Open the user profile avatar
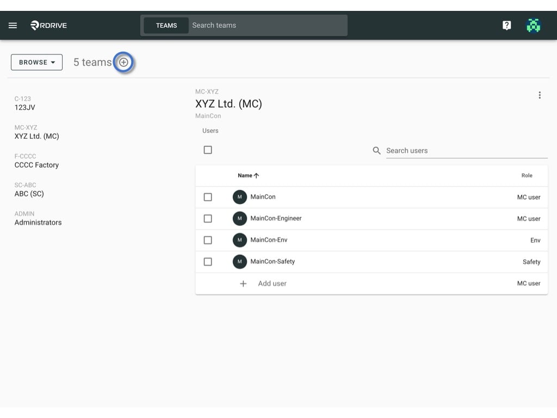Viewport: 557px width, 418px height. pos(533,25)
